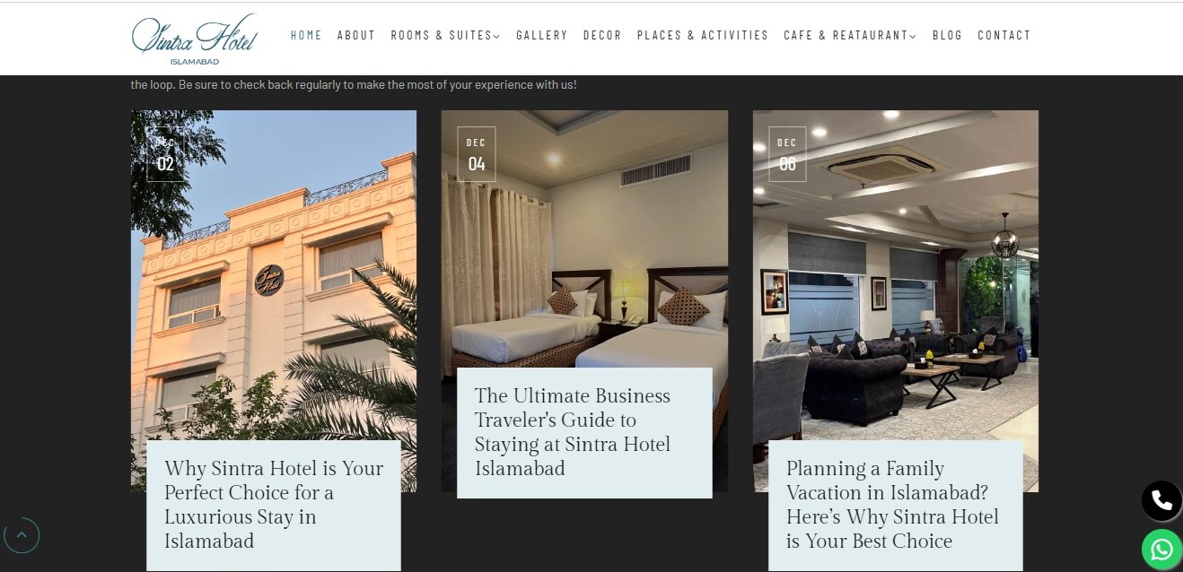Click the Sintra Hotel Islamabad logo
The height and width of the screenshot is (572, 1183).
pos(195,39)
